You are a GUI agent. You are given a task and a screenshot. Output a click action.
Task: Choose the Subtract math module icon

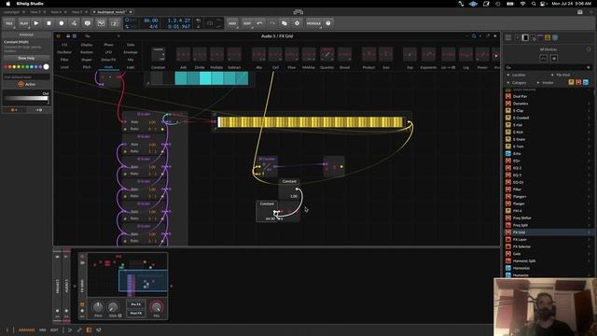click(234, 54)
